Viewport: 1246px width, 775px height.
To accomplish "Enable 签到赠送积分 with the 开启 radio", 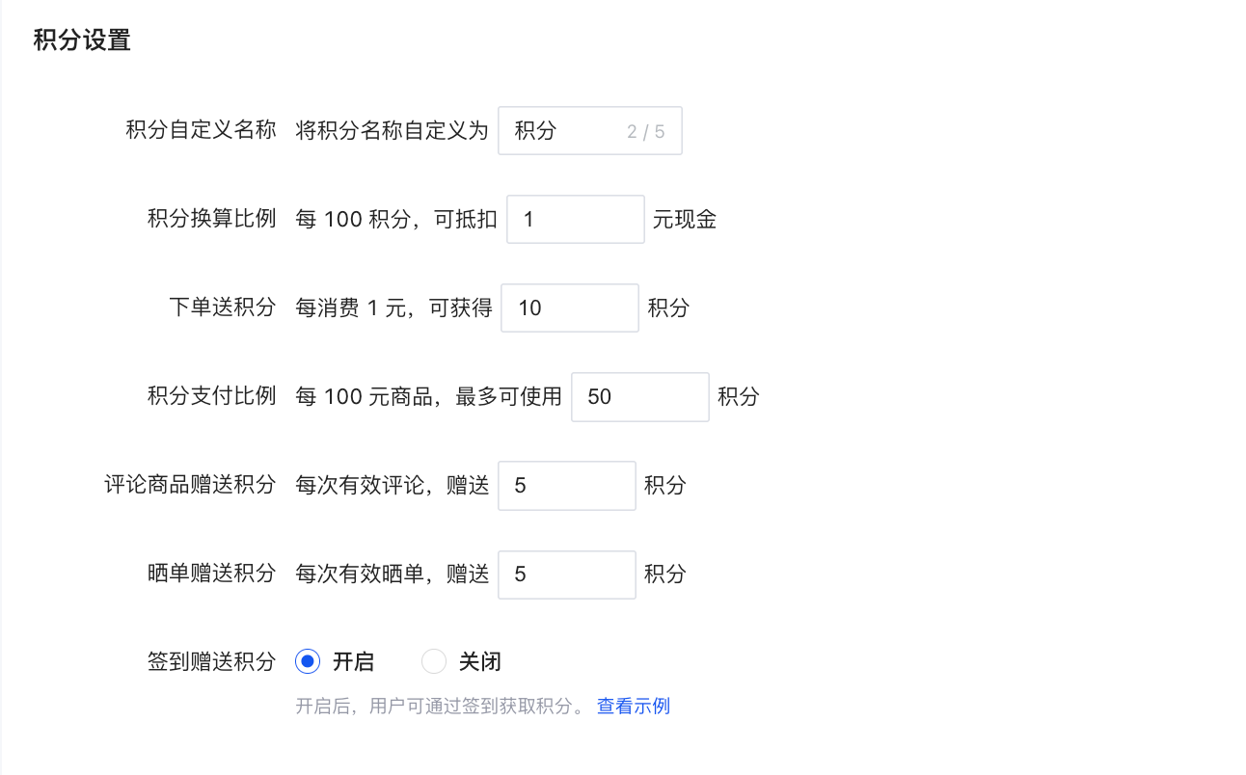I will [308, 662].
